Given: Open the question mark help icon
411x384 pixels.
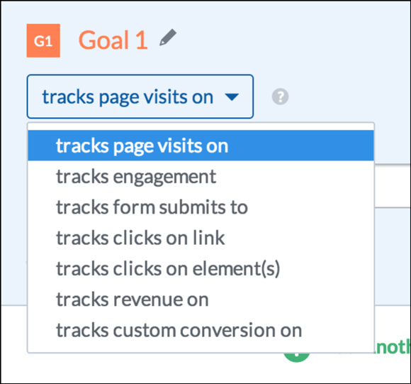Looking at the screenshot, I should [280, 97].
